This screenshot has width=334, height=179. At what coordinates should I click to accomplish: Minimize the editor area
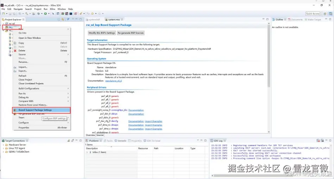pyautogui.click(x=263, y=19)
